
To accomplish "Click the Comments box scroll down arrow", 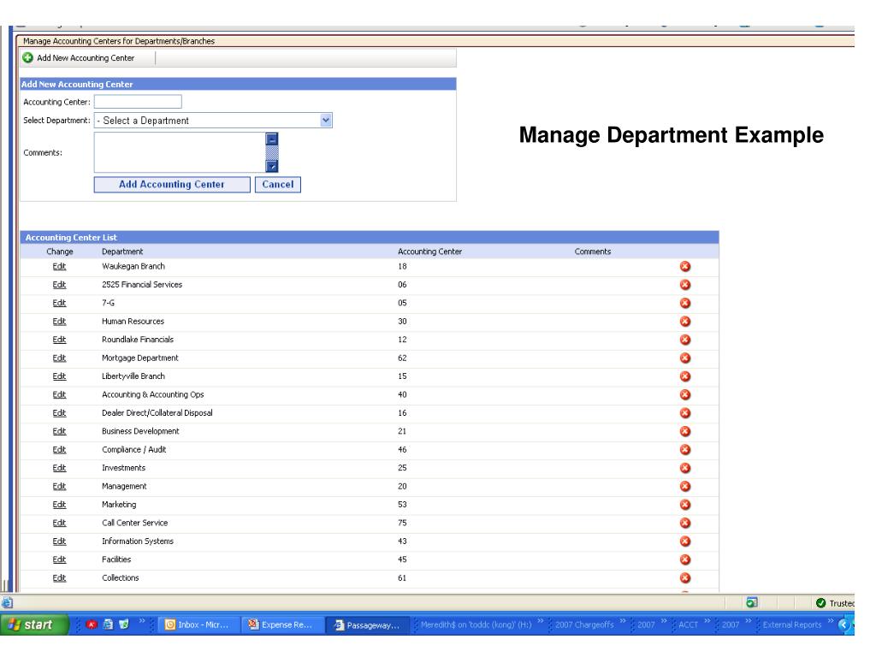I will pyautogui.click(x=271, y=166).
